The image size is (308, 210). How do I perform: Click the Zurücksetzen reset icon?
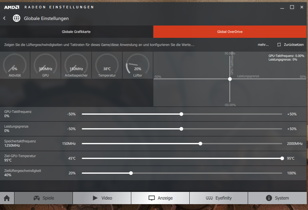coord(279,45)
